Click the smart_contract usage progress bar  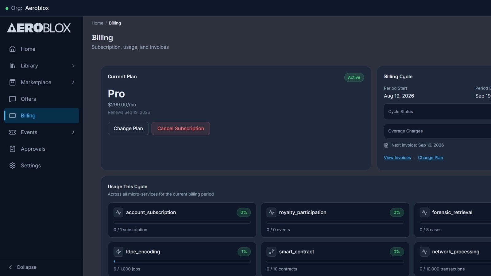point(335,262)
